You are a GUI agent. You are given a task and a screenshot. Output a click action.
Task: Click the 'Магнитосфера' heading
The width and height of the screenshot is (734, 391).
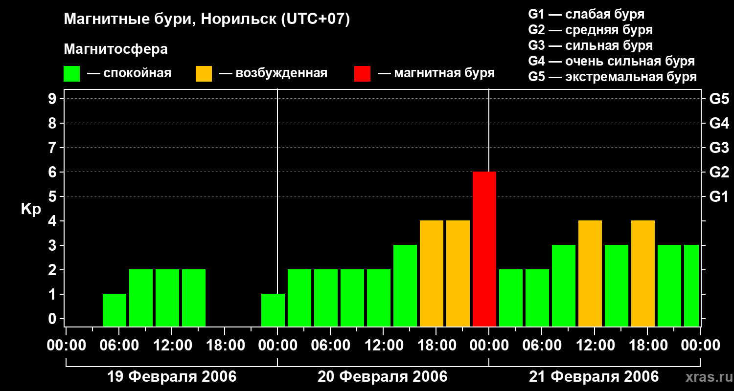(x=115, y=49)
